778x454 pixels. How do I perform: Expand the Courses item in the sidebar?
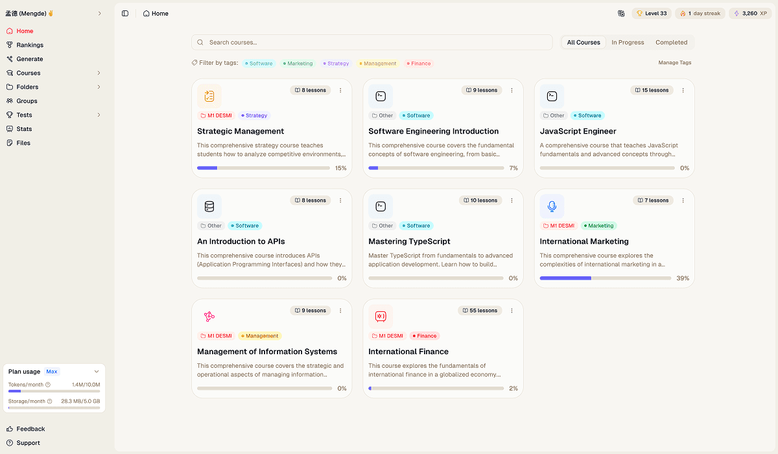coord(98,73)
